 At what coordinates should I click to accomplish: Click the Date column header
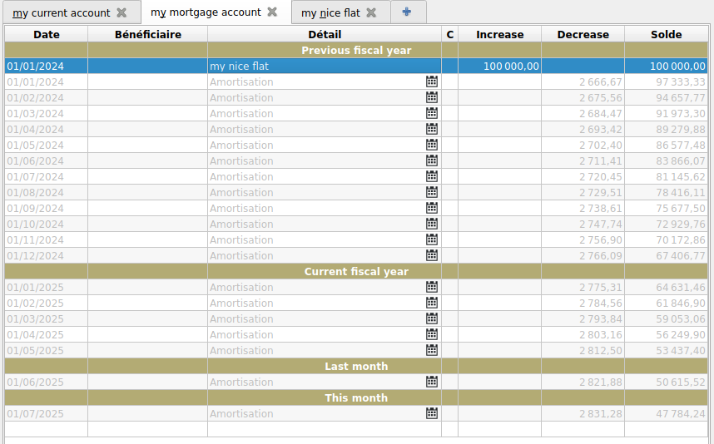tap(47, 34)
